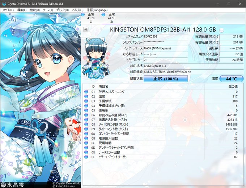Open the ファイル(F) menu
The image size is (246, 188).
tap(8, 10)
